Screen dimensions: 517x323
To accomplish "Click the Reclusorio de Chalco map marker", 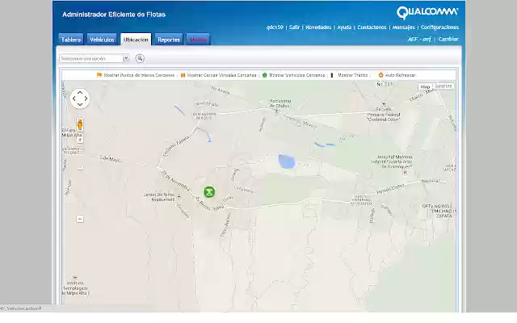I will 276,111.
